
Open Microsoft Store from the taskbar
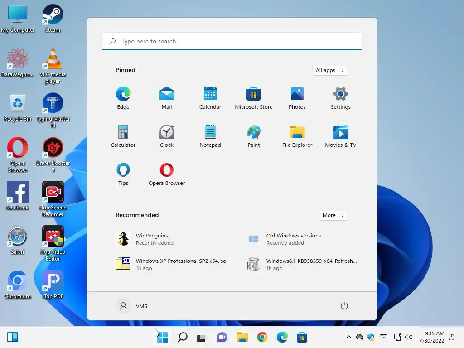coord(302,337)
